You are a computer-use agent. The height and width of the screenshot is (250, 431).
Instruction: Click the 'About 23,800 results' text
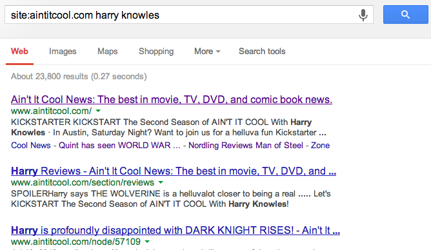[x=79, y=76]
